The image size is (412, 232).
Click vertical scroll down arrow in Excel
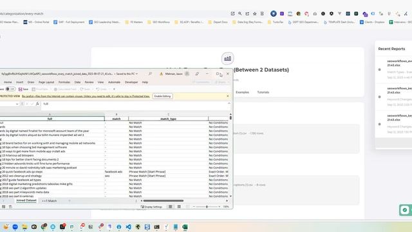click(230, 196)
